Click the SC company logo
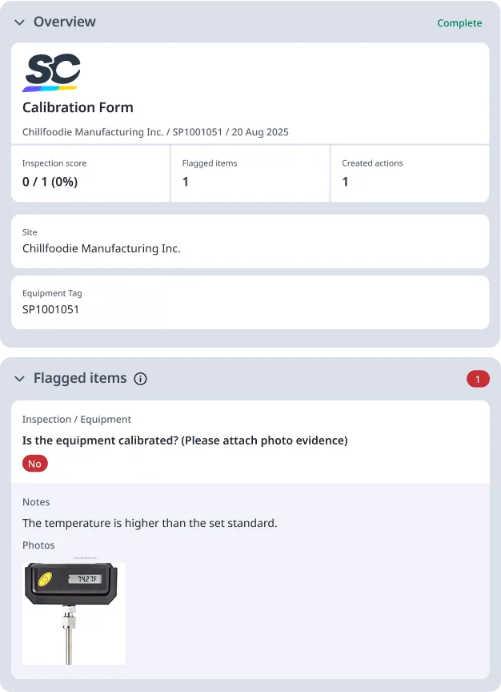Screen dimensions: 501x692 [x=54, y=70]
